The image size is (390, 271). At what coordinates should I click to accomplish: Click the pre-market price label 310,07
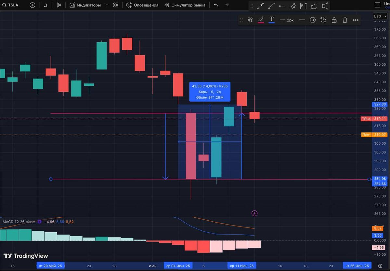380,135
